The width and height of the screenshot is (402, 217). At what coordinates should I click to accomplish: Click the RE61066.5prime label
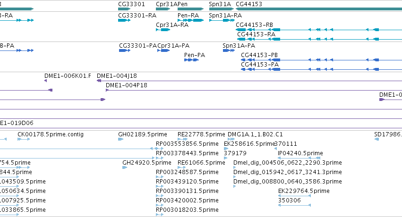(201, 163)
